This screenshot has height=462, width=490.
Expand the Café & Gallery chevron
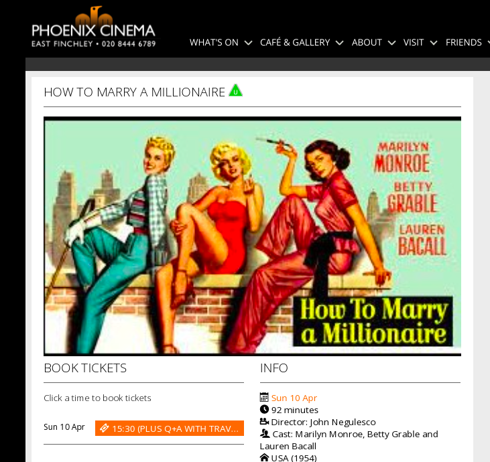pos(339,43)
